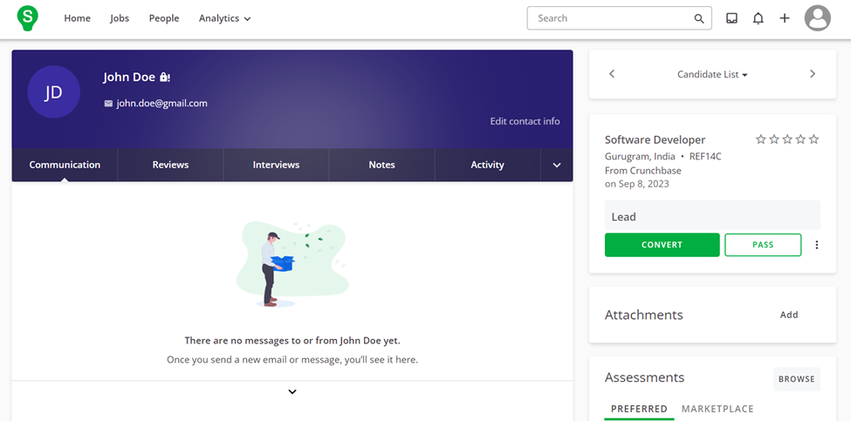851x421 pixels.
Task: Set rating to four stars
Action: point(800,139)
